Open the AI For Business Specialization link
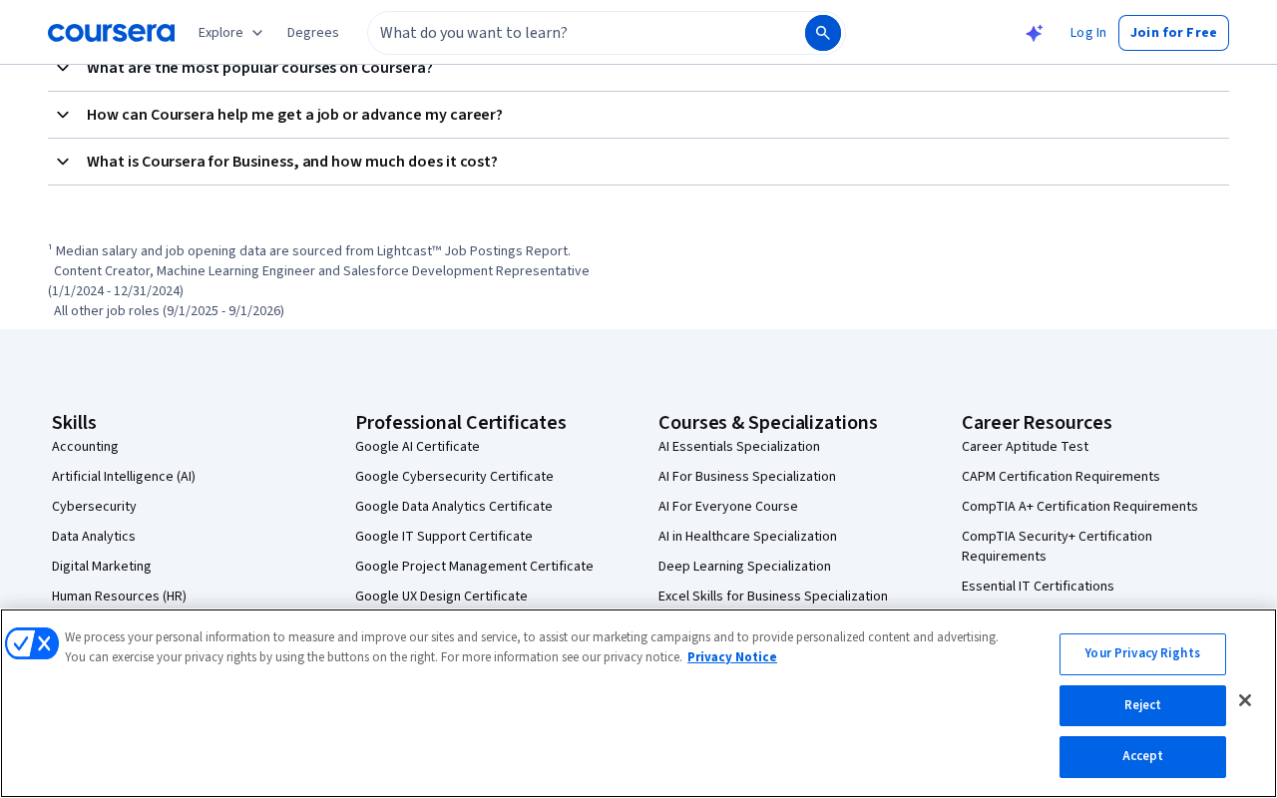 [x=747, y=476]
